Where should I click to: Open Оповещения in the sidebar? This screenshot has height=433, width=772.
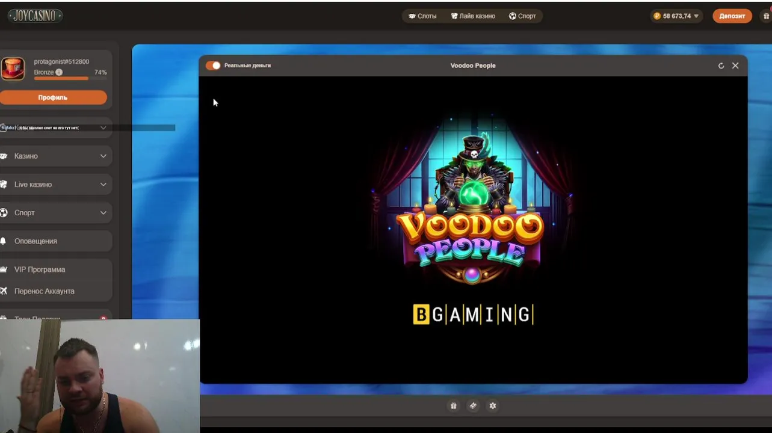[x=56, y=241]
